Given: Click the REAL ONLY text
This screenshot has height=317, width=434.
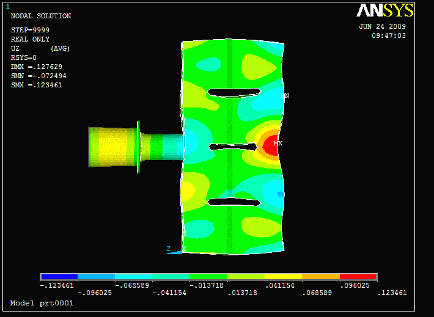Looking at the screenshot, I should 30,39.
